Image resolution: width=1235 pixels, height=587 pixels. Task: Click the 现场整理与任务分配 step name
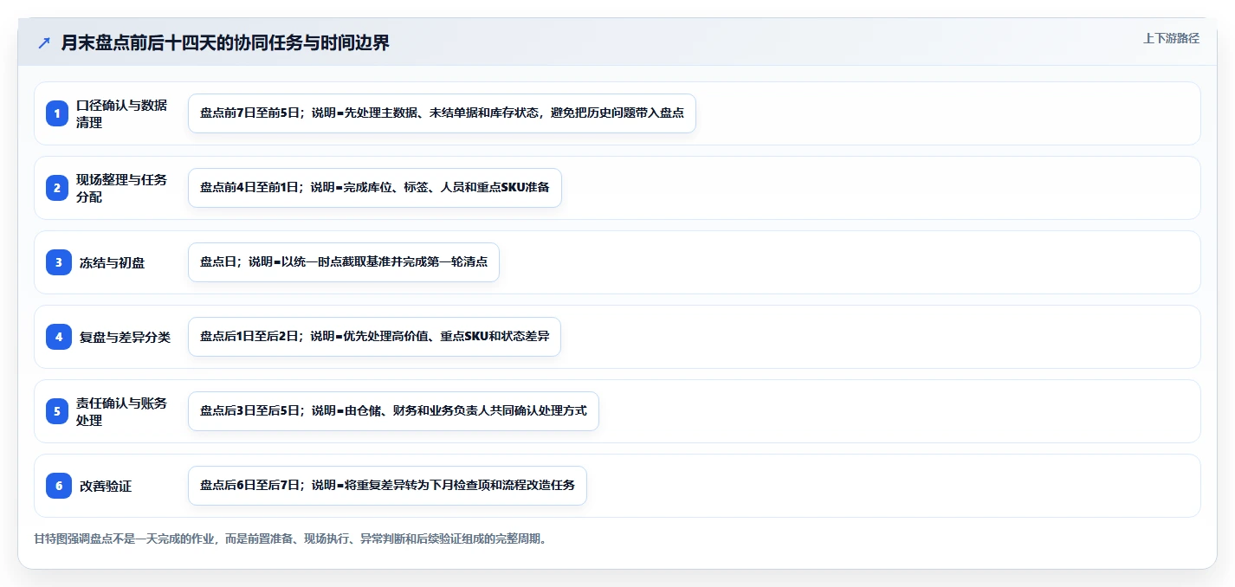point(121,188)
